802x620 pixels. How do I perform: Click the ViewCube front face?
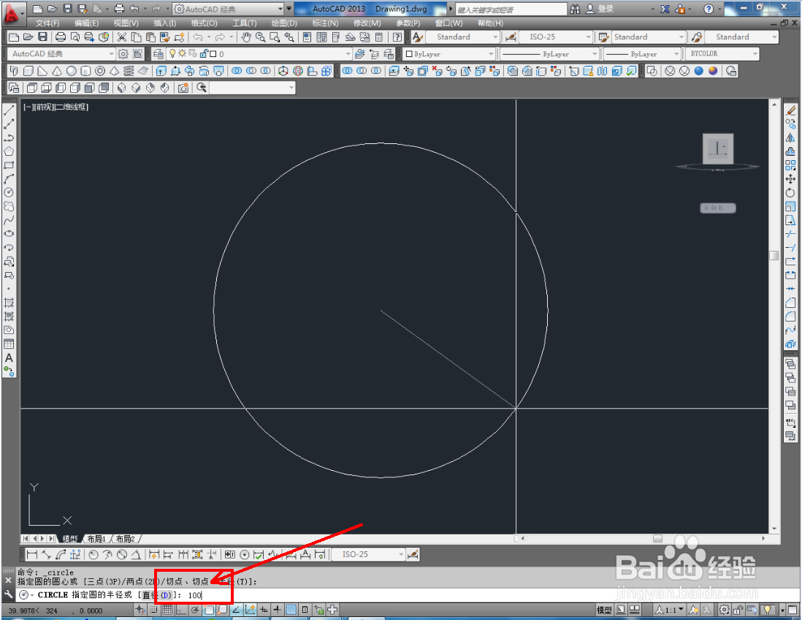[718, 148]
